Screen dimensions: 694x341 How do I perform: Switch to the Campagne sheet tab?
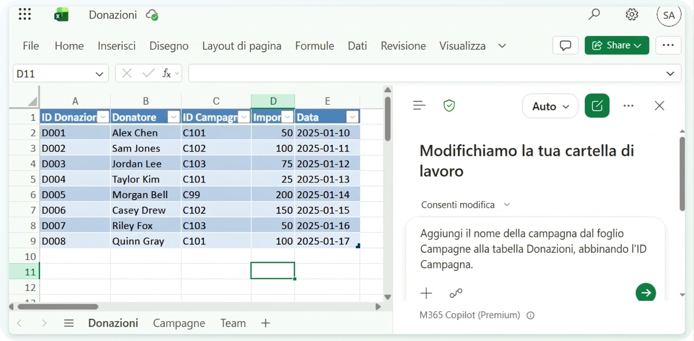[x=179, y=323]
